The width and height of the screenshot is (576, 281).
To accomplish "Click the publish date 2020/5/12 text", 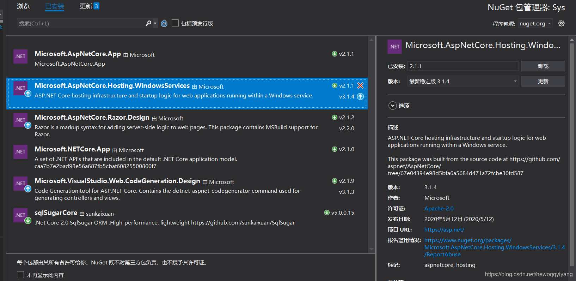I will [x=459, y=219].
